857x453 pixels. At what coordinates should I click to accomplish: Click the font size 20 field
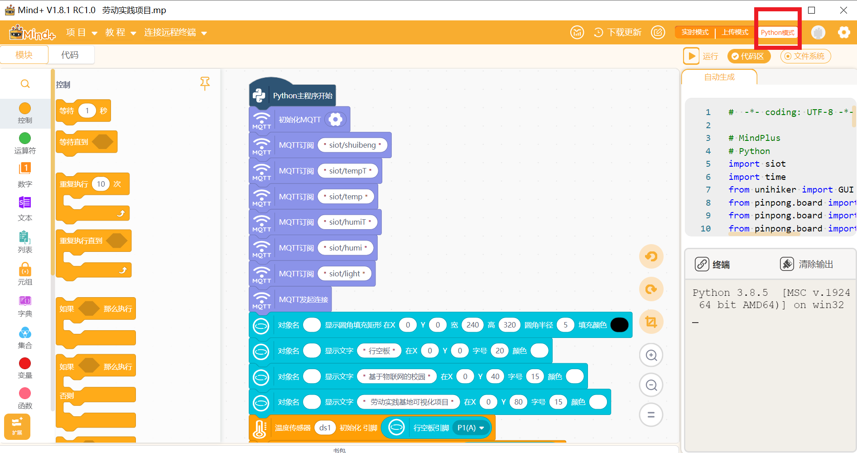point(500,351)
